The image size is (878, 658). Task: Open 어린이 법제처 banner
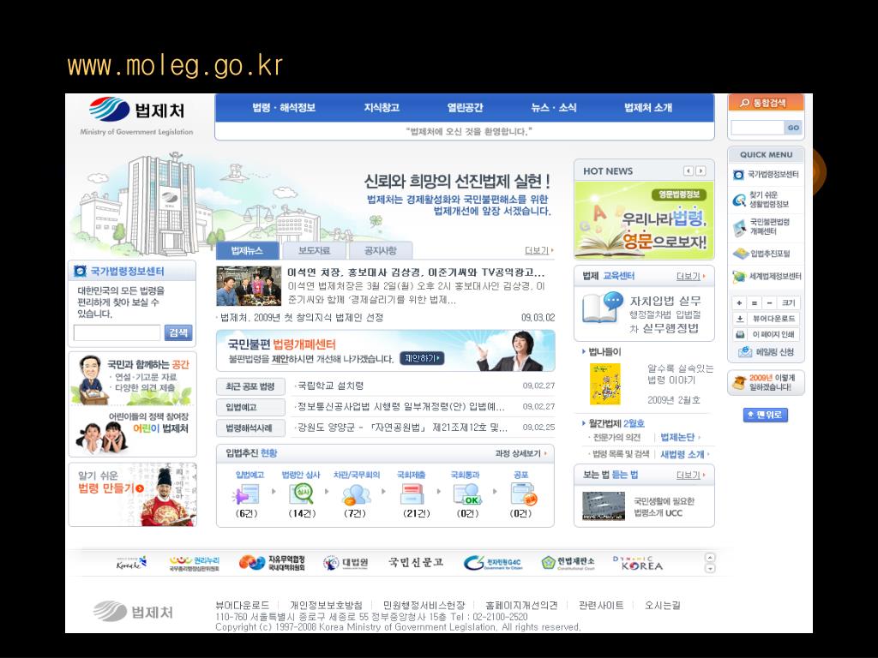133,432
